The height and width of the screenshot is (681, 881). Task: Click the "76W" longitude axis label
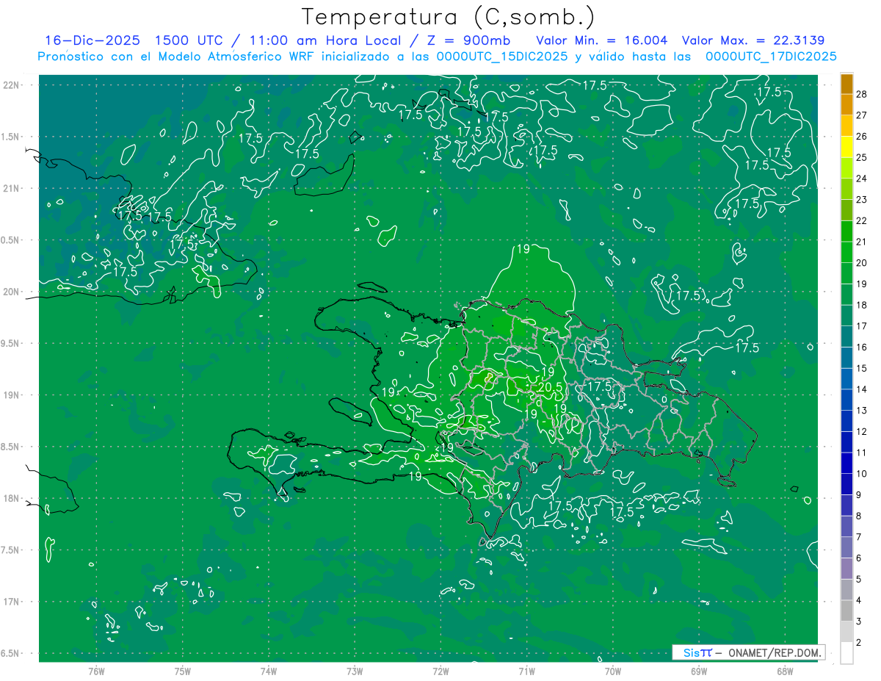(x=96, y=671)
